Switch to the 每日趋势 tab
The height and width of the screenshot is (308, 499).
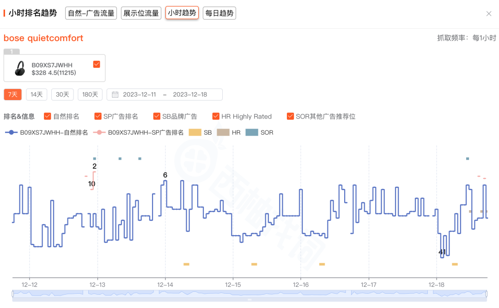tap(219, 13)
